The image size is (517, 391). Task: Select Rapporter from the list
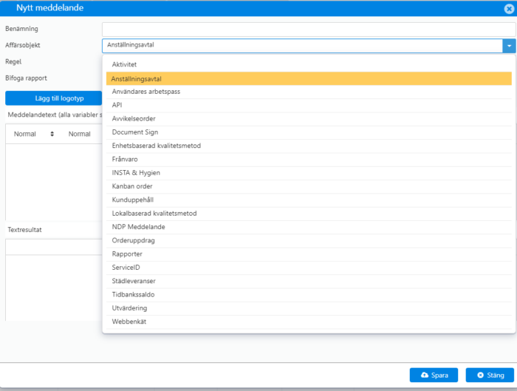click(309, 254)
